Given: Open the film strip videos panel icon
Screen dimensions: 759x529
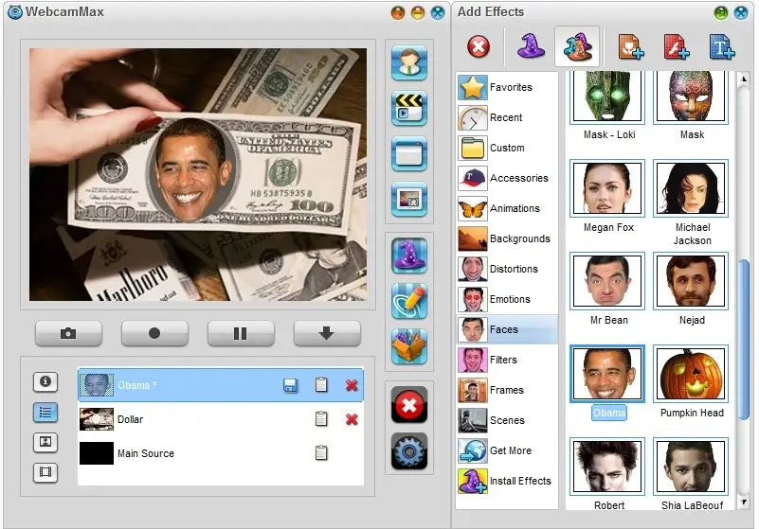Looking at the screenshot, I should (45, 472).
